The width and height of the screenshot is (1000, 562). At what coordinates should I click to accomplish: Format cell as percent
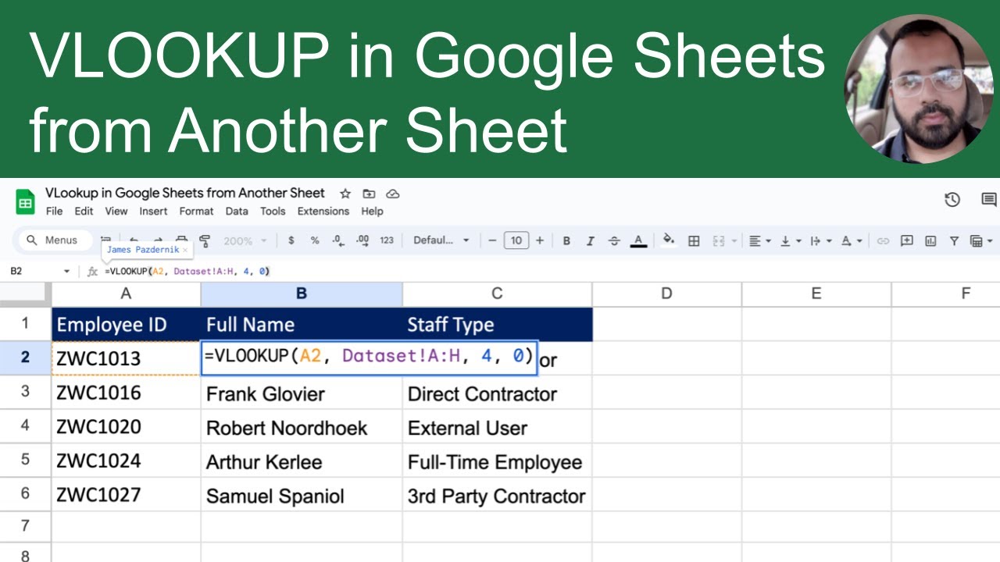pos(315,240)
